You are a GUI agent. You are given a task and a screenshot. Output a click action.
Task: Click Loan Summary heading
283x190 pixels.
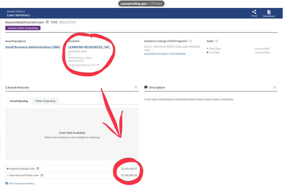18,15
